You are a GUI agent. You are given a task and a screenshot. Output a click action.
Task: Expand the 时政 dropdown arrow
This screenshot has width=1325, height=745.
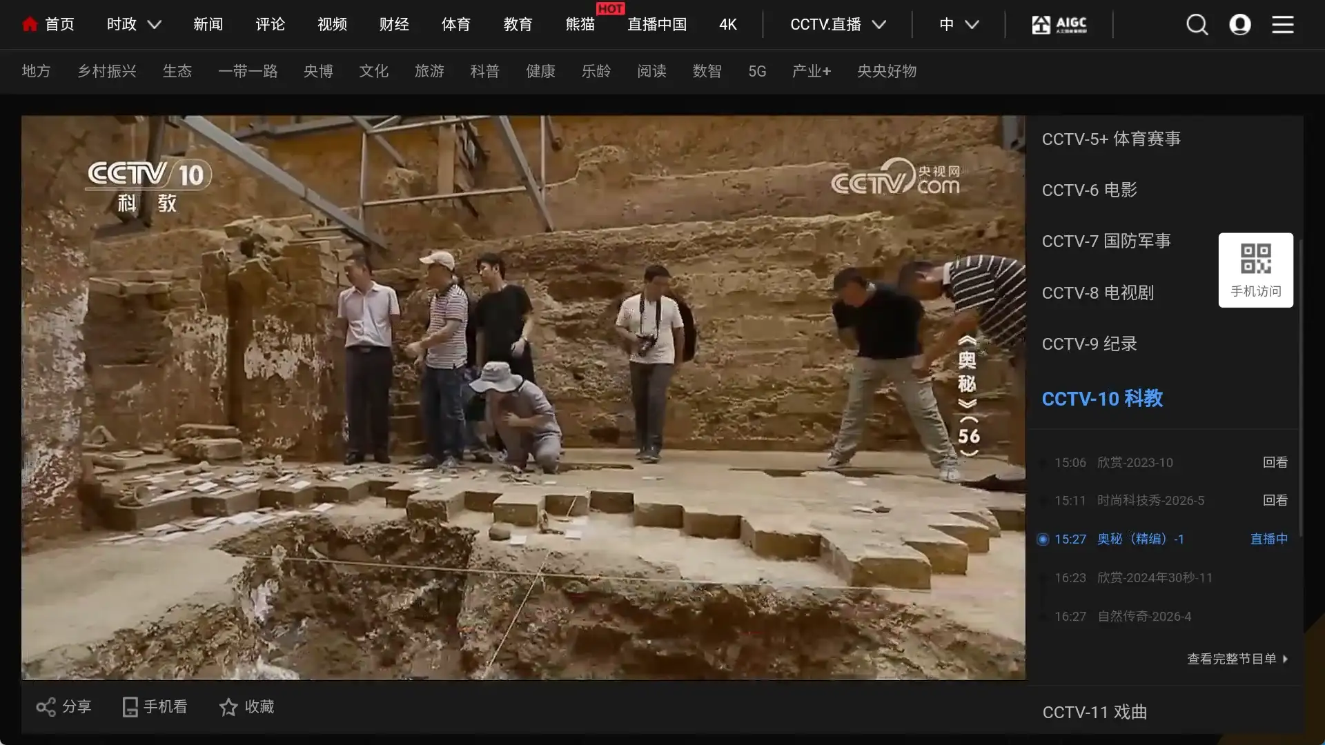point(155,25)
